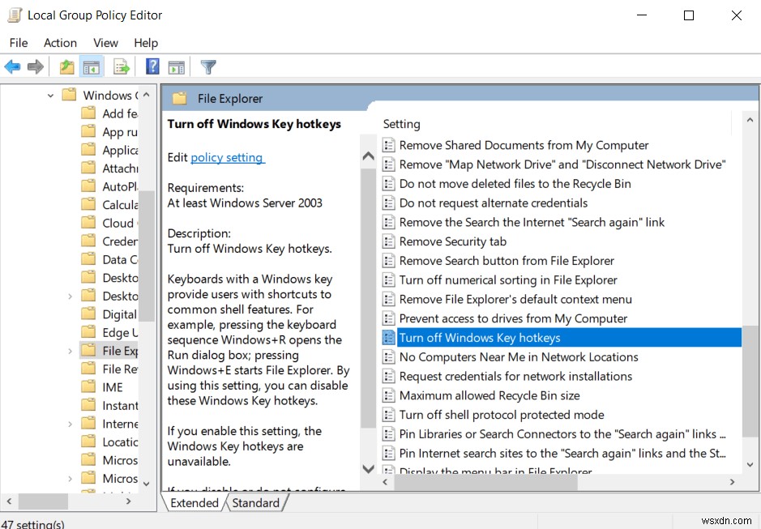Click the settings list scroll-down arrow
The height and width of the screenshot is (529, 761).
748,464
